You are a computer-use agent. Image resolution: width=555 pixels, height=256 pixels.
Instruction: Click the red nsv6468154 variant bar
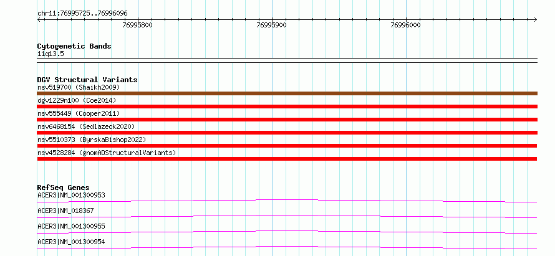pos(287,133)
